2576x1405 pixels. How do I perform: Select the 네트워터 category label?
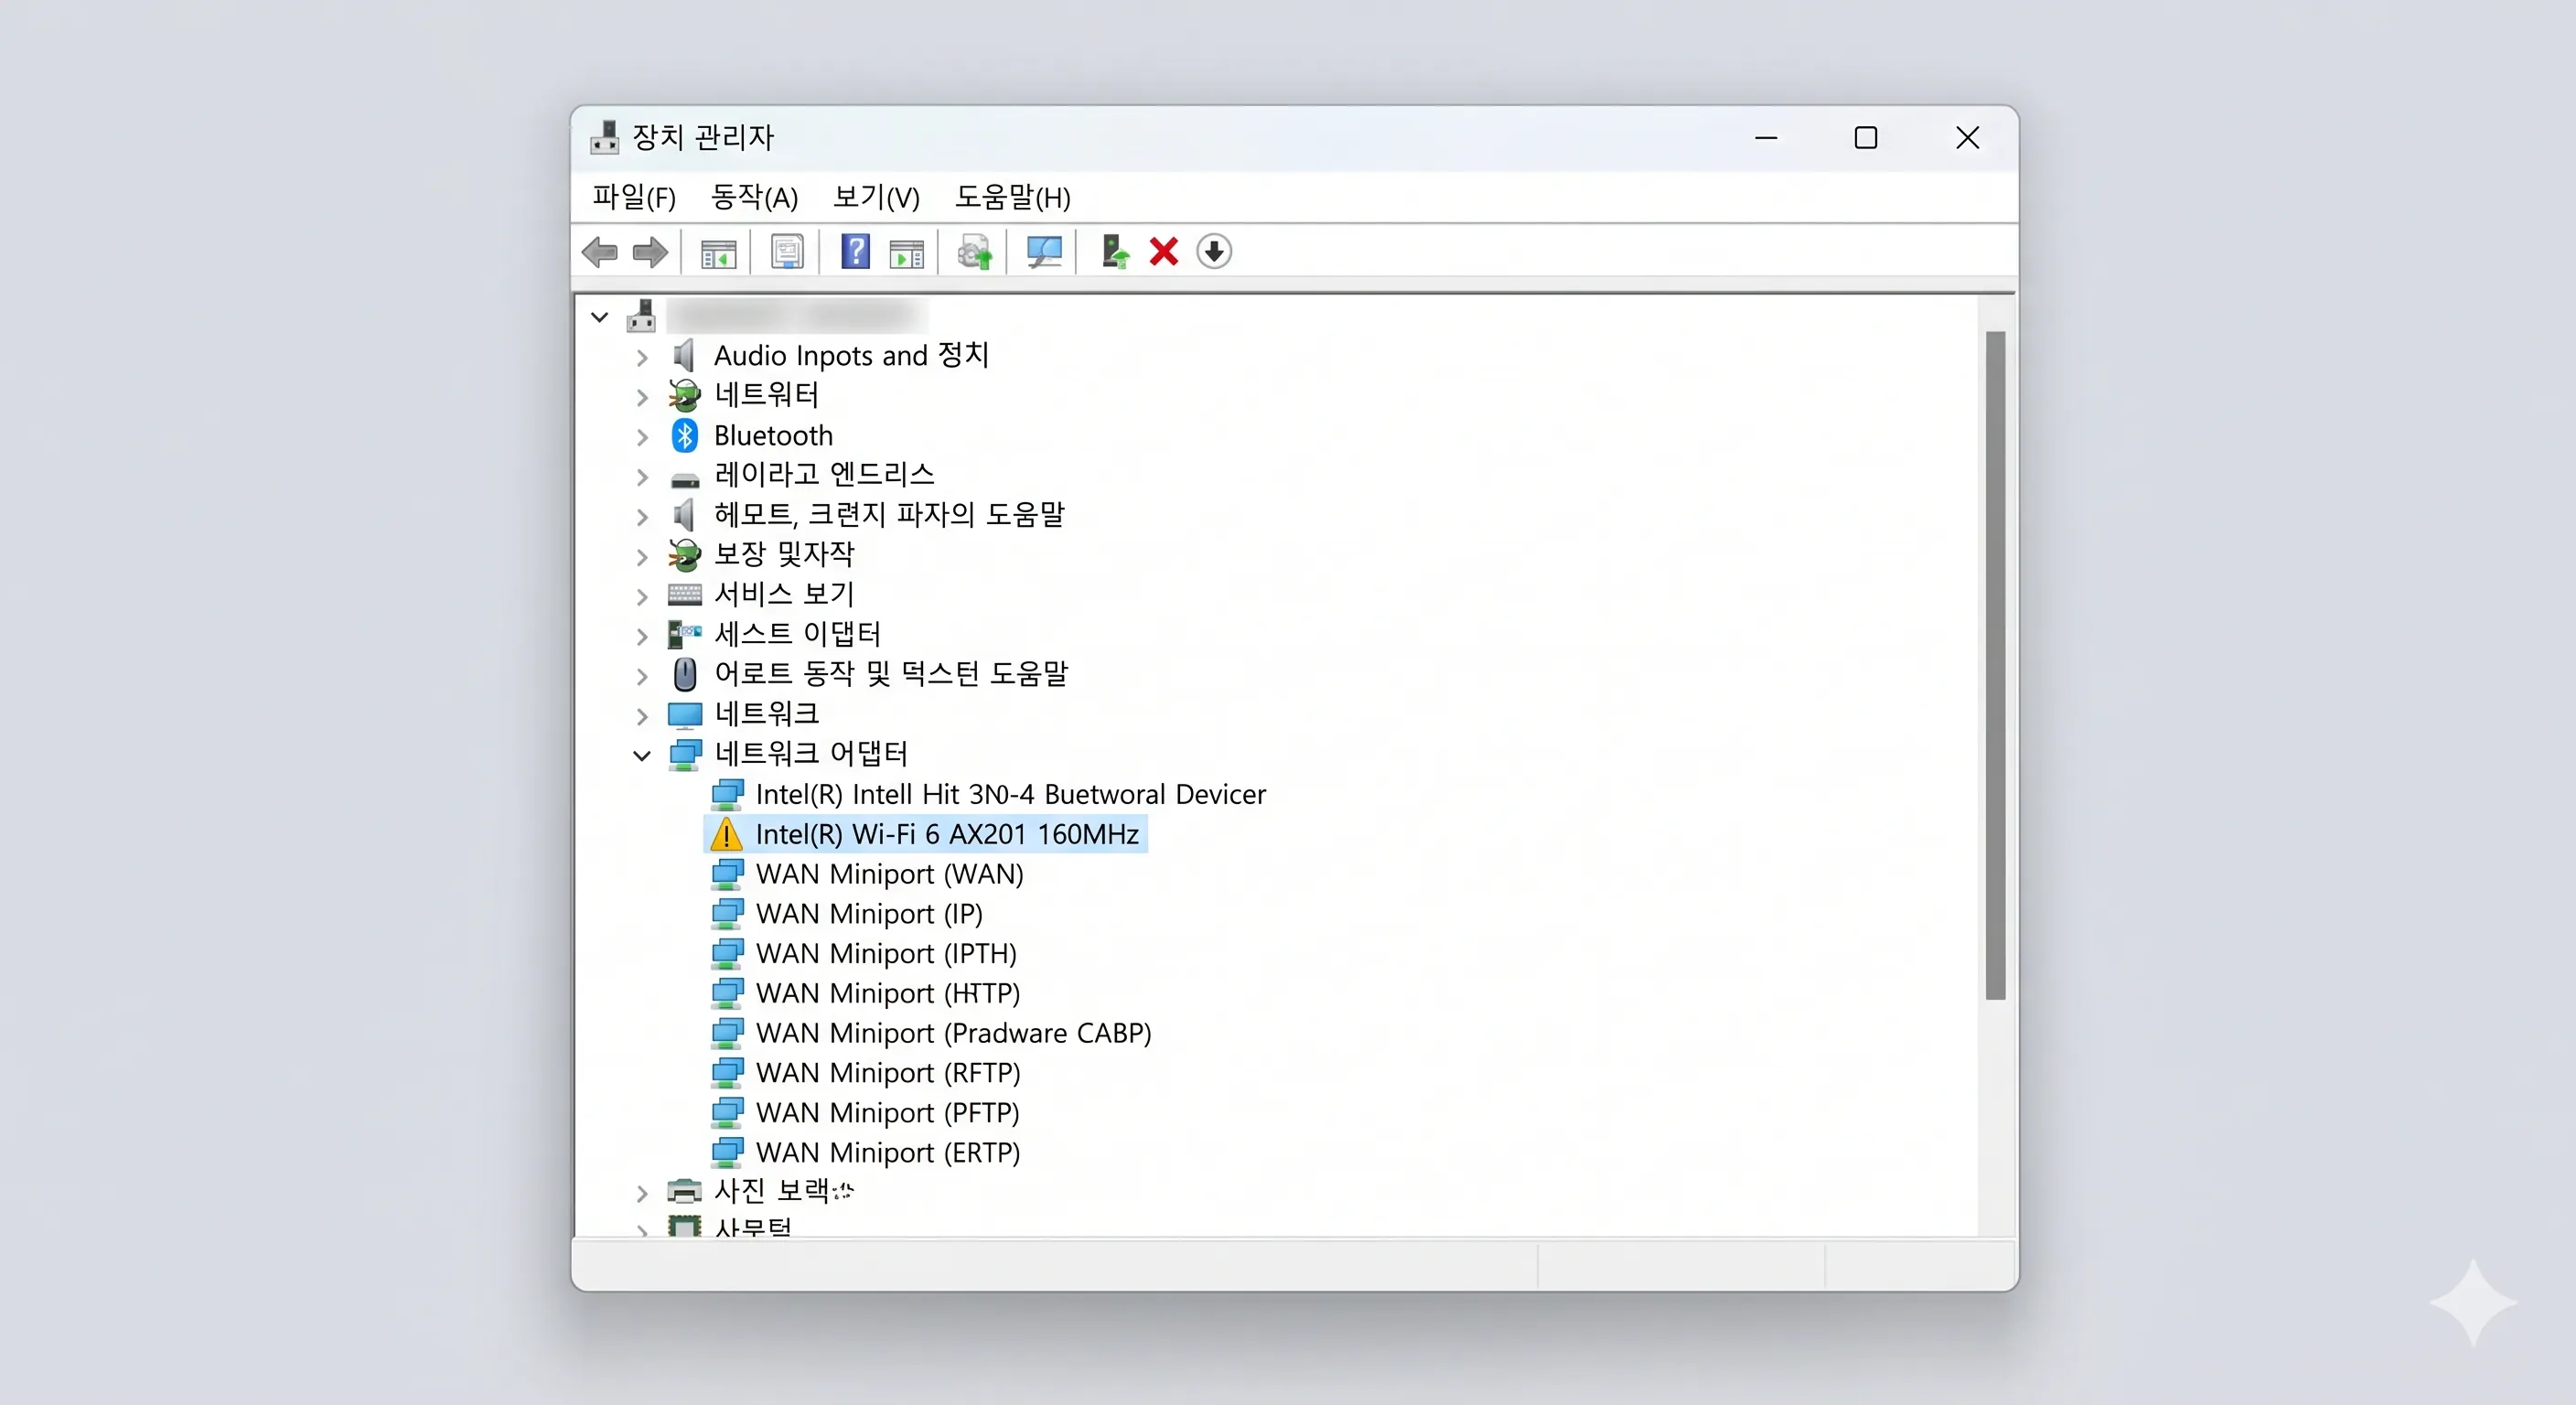(766, 395)
